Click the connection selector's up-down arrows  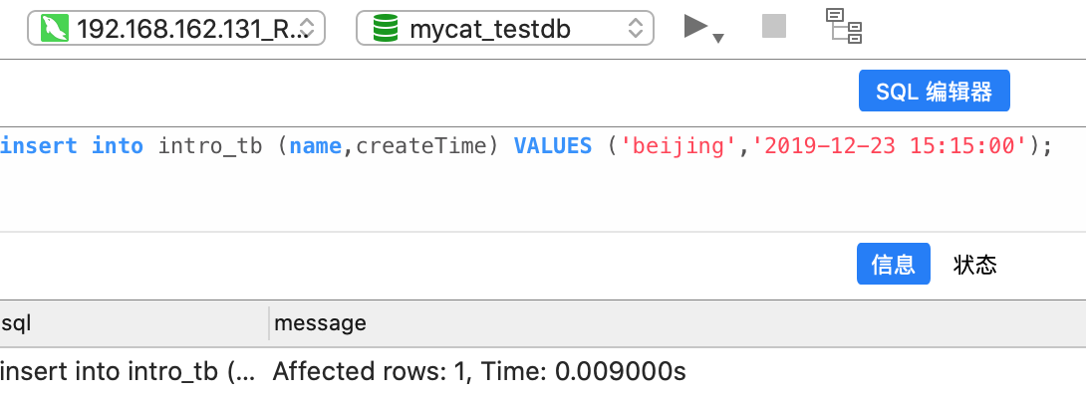pyautogui.click(x=308, y=28)
